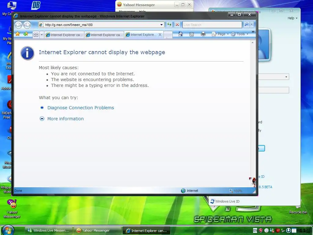Open the DB desktop icon
The image size is (313, 235).
(x=36, y=6)
